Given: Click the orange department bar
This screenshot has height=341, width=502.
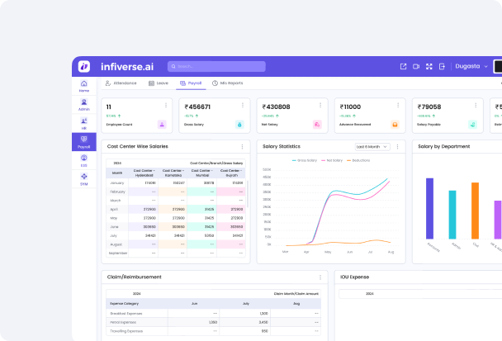Looking at the screenshot, I should pos(475,211).
